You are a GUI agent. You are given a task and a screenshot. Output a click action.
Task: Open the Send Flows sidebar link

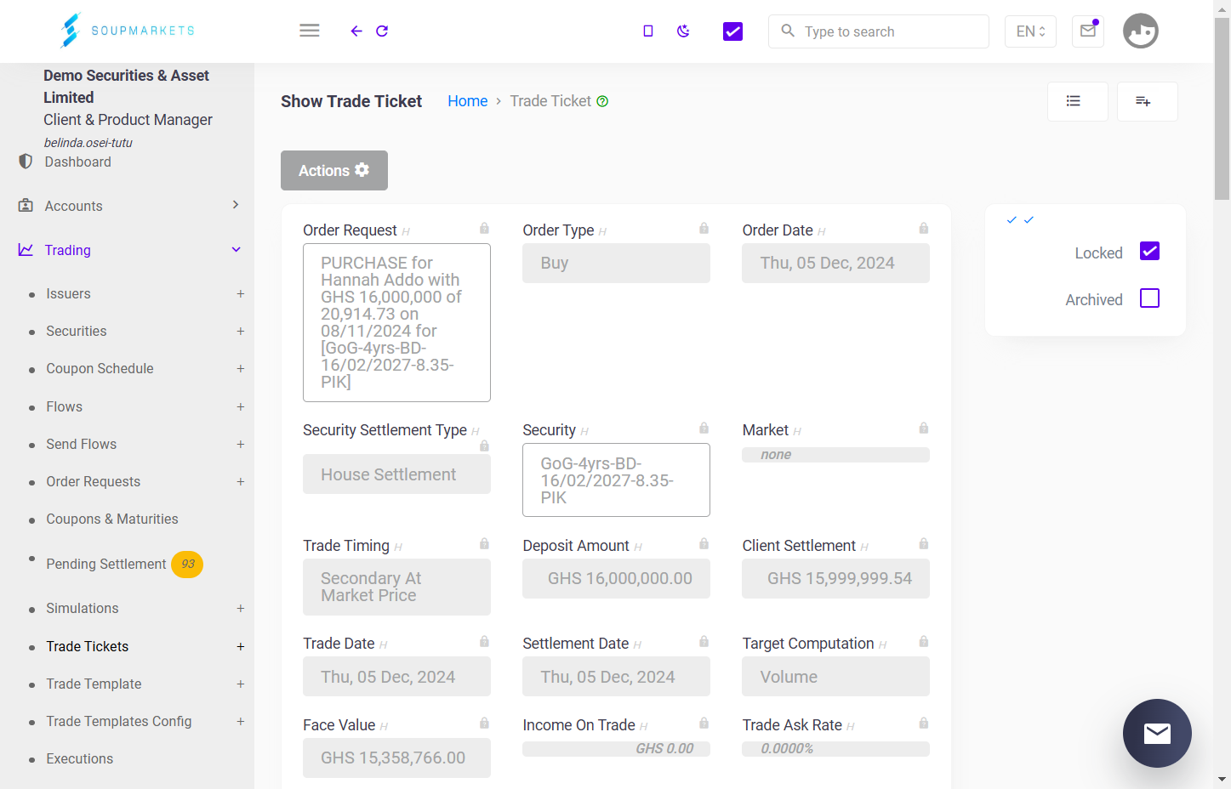coord(81,444)
